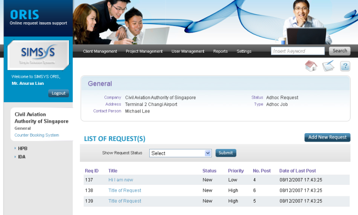Sort by Status column header
Image resolution: width=358 pixels, height=215 pixels.
[x=209, y=171]
